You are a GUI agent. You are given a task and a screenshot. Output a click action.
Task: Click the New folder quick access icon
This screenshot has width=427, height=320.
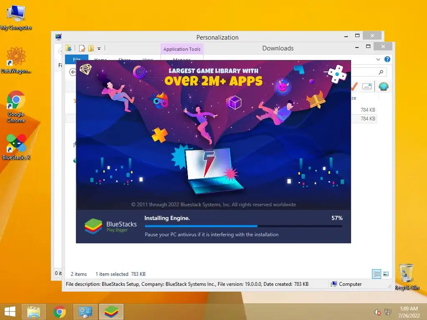tap(91, 48)
